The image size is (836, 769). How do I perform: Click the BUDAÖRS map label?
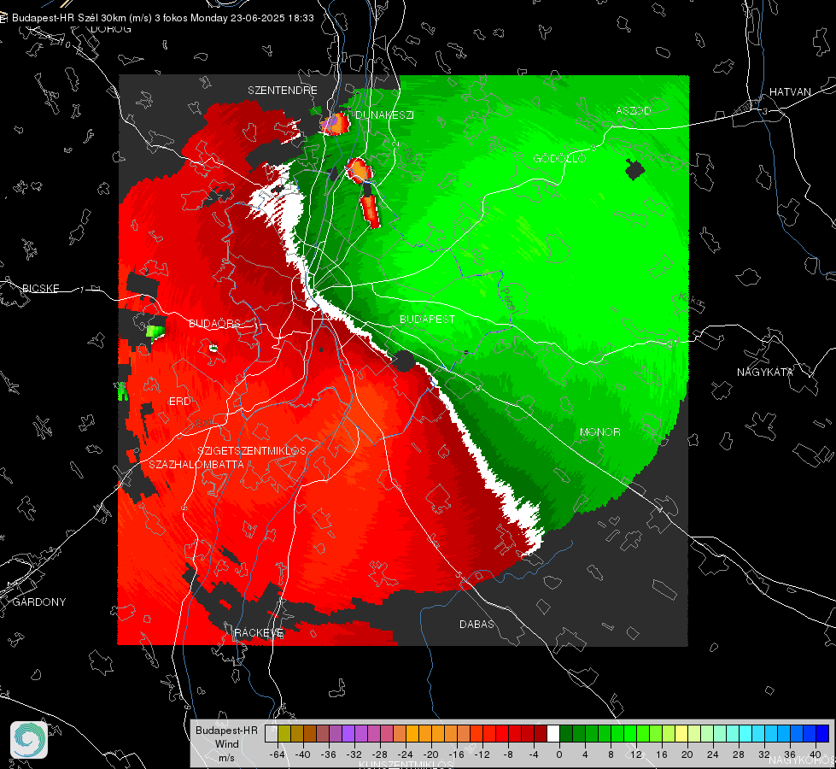click(x=215, y=323)
